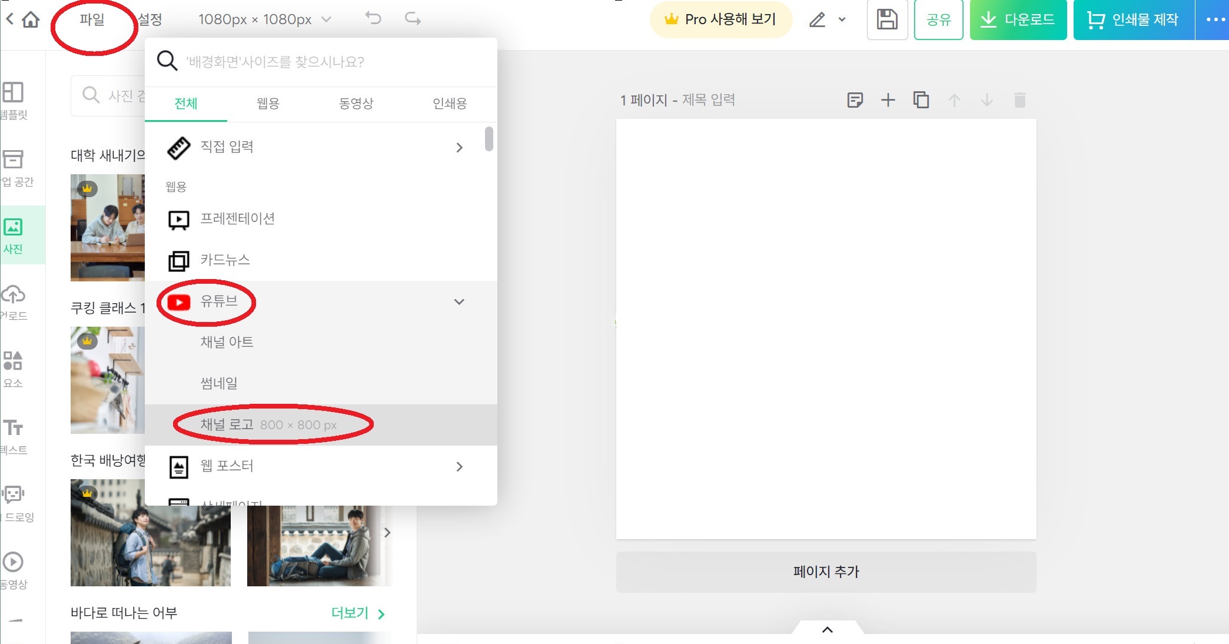Click the 다운로드 button

1018,20
